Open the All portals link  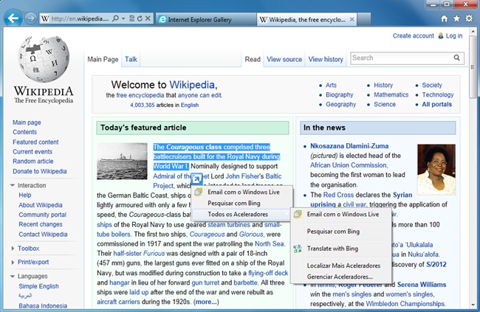point(437,104)
